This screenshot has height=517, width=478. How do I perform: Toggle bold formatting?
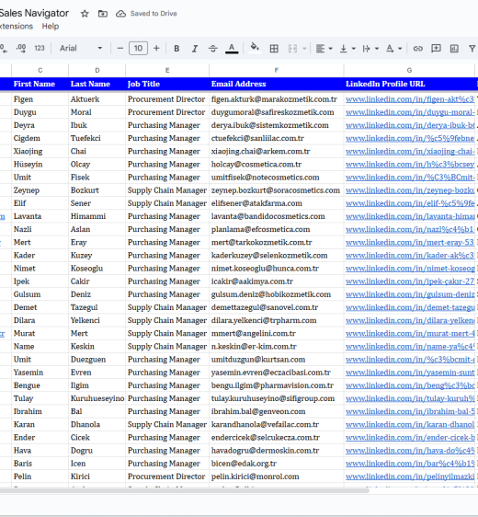tap(176, 49)
